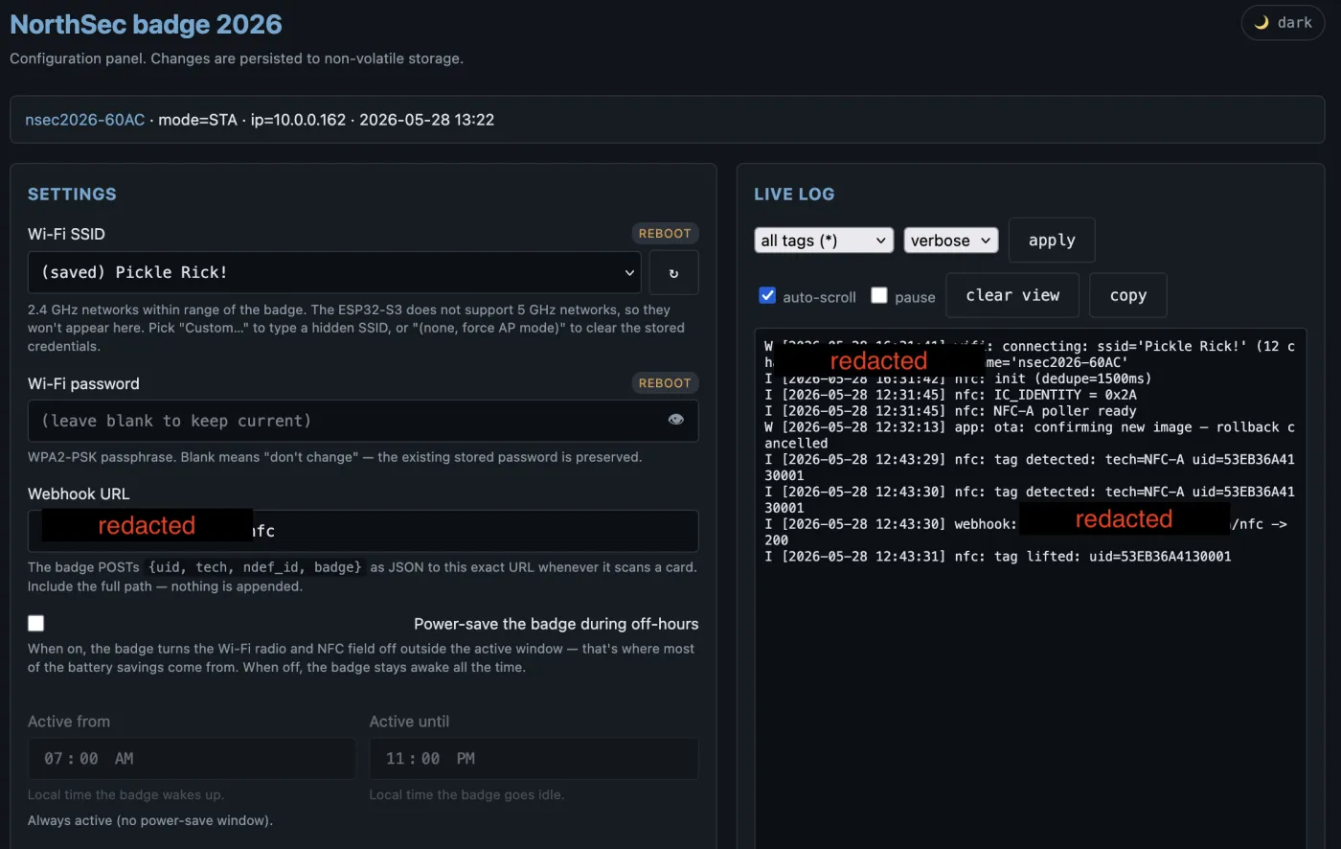Click the ip=10.0.0.162 status text

[298, 120]
